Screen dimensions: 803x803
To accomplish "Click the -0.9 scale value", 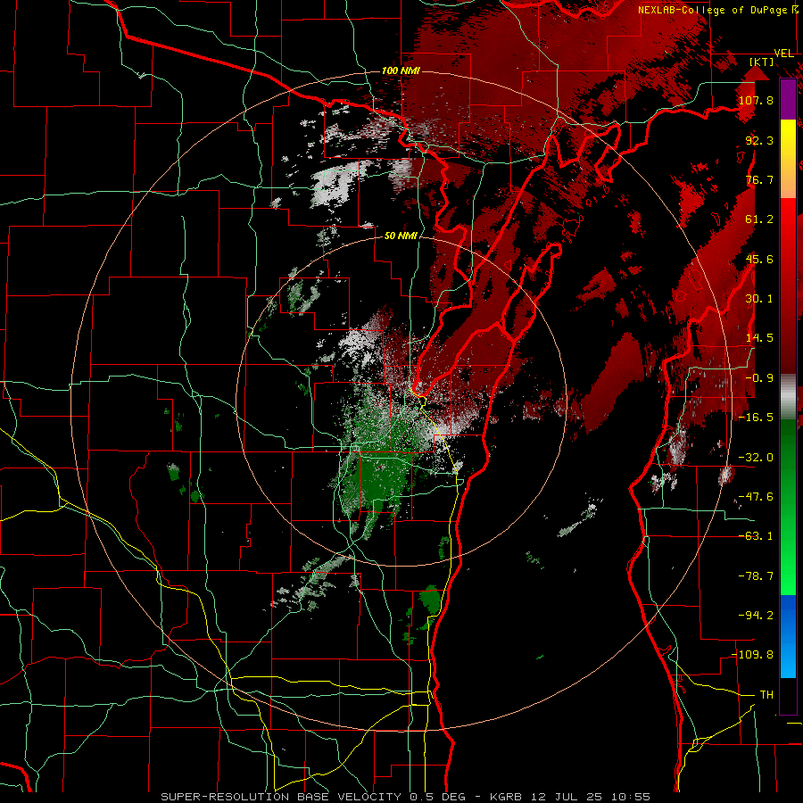I will click(759, 378).
